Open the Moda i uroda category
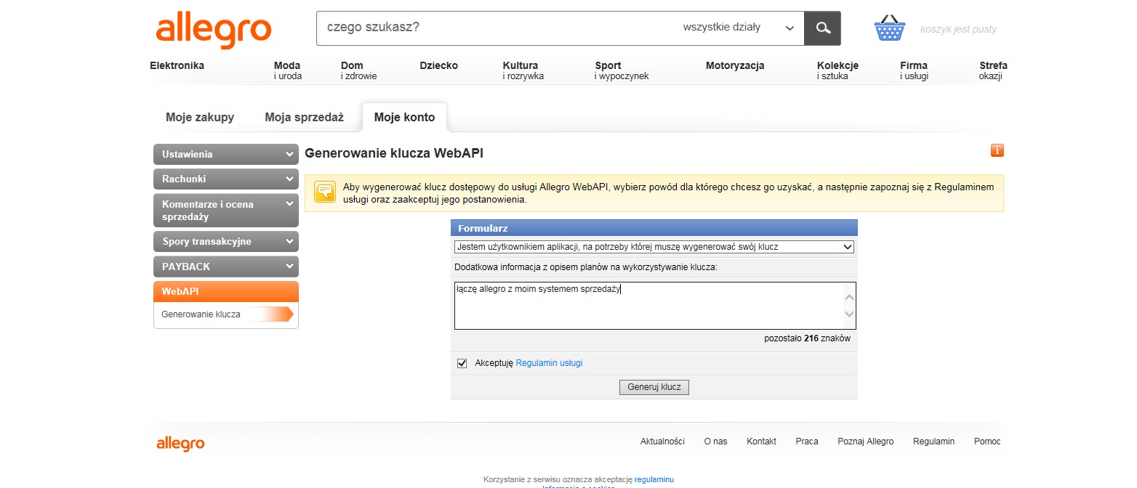 click(x=288, y=70)
